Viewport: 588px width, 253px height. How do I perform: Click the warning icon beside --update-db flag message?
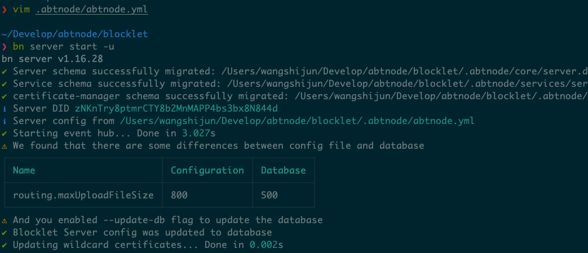[5, 220]
